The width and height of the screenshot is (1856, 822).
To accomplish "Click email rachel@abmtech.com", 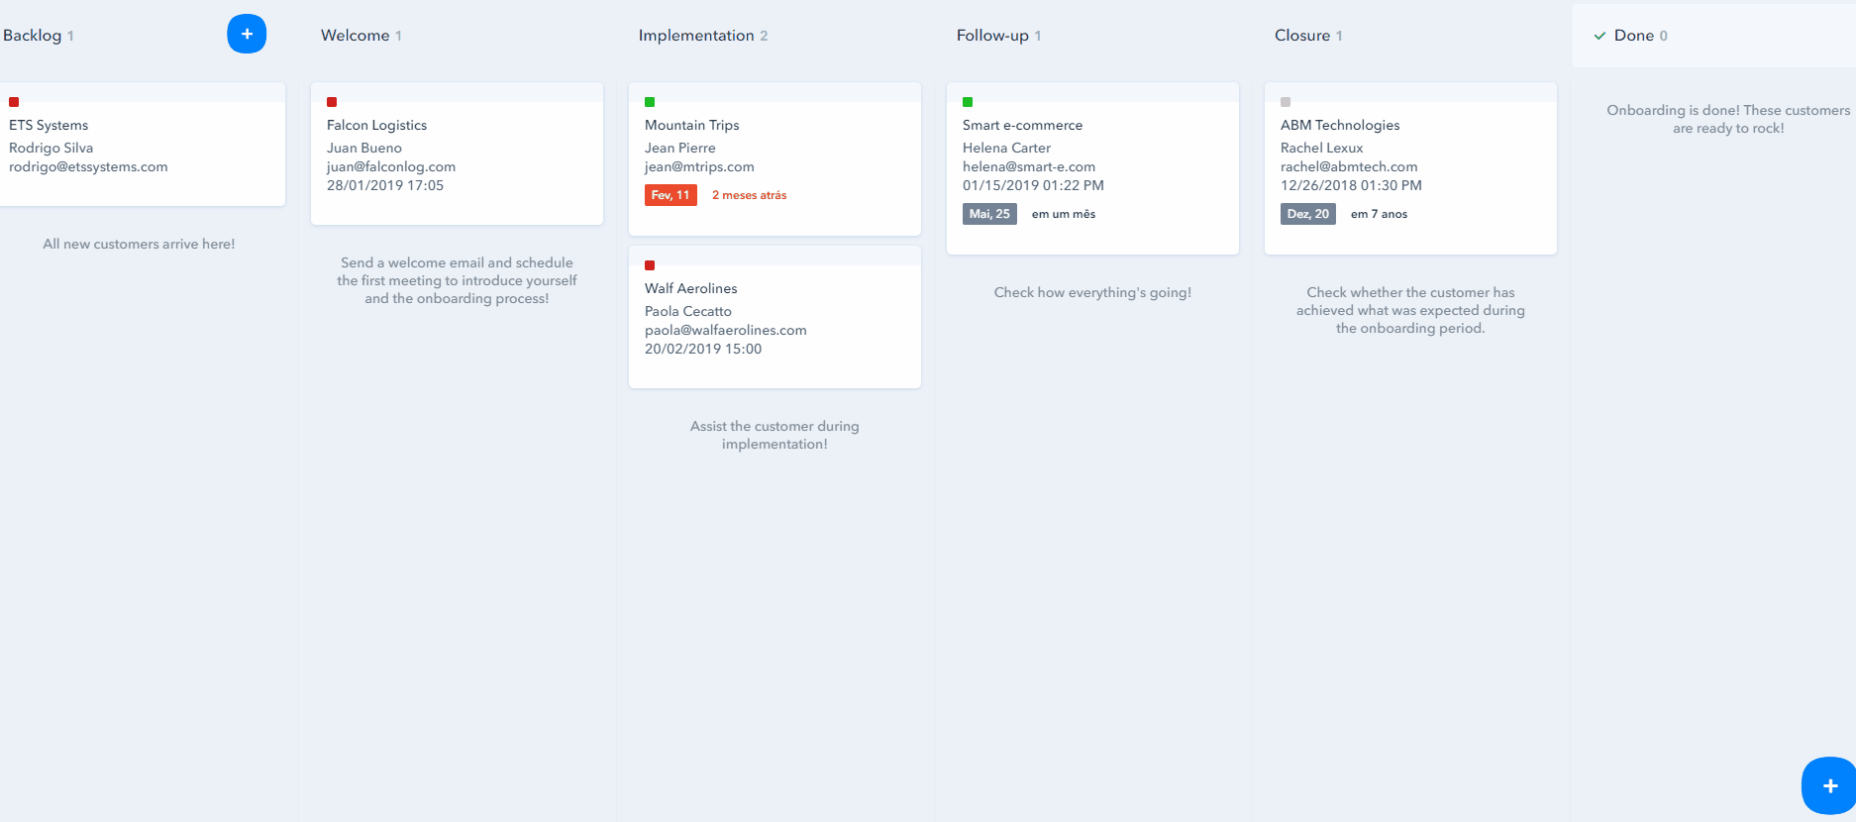I will (1349, 166).
